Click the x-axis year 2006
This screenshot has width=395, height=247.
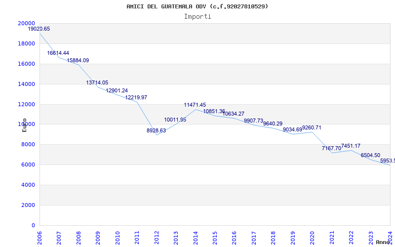(x=39, y=238)
